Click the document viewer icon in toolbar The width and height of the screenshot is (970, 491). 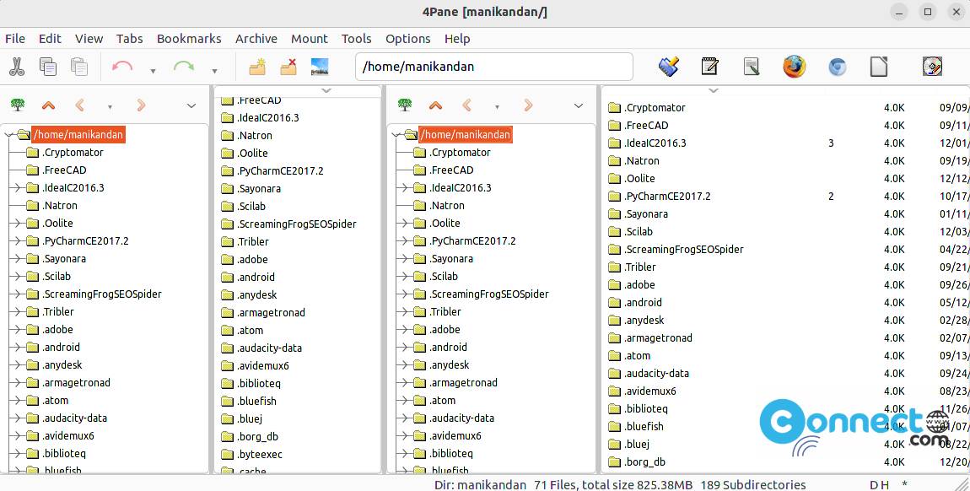[x=751, y=66]
